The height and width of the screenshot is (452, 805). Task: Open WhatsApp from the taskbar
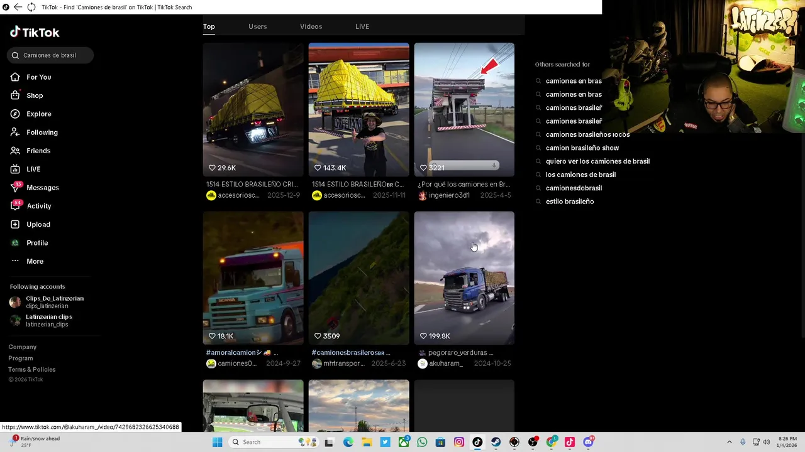pos(422,442)
